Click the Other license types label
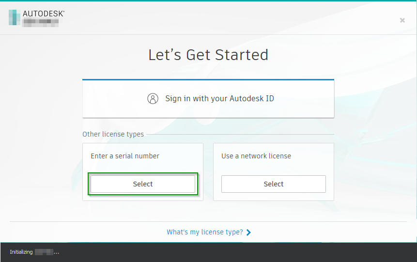Image resolution: width=417 pixels, height=262 pixels. pyautogui.click(x=113, y=134)
